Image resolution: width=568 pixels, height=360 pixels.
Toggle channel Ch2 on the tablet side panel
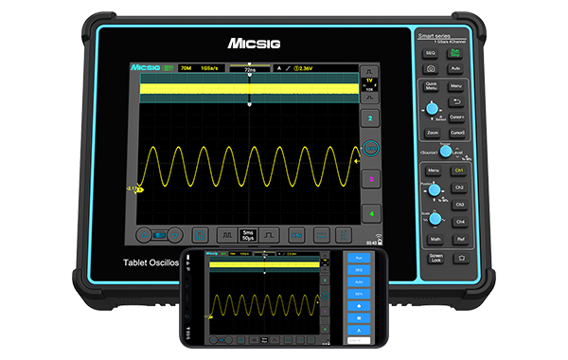[x=459, y=188]
